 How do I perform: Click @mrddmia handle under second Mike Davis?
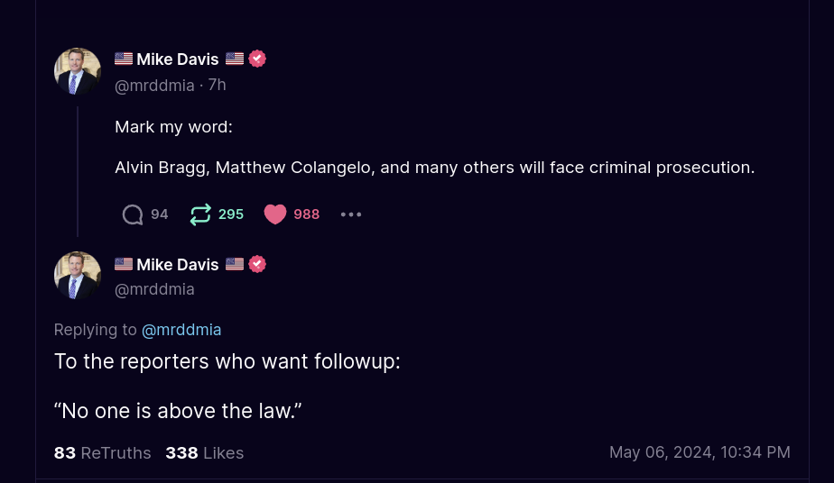(x=154, y=290)
